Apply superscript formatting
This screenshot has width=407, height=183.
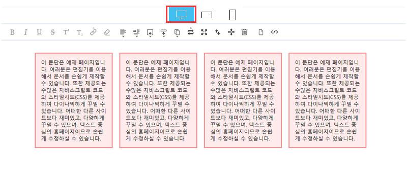66,32
